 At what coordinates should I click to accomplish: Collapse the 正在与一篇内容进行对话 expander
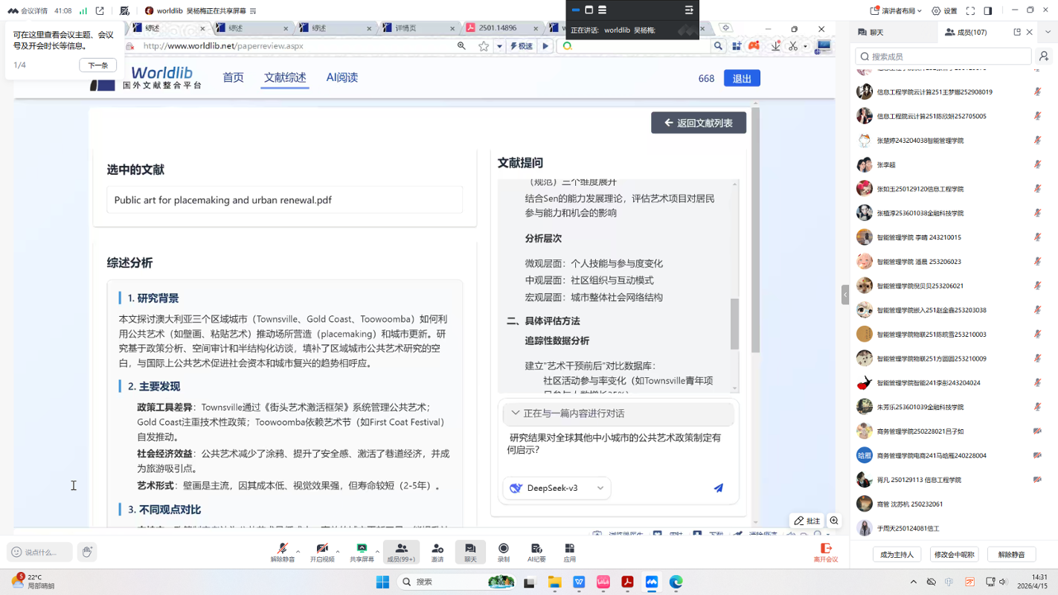pyautogui.click(x=516, y=414)
